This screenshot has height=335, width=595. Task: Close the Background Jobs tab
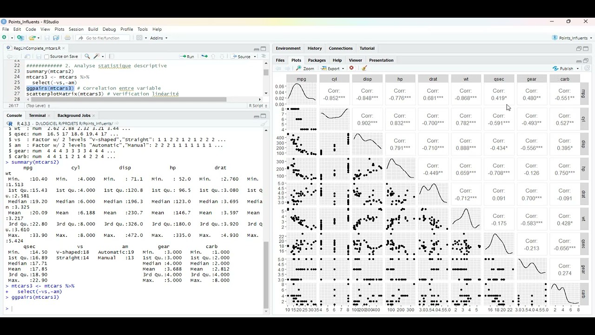point(93,115)
